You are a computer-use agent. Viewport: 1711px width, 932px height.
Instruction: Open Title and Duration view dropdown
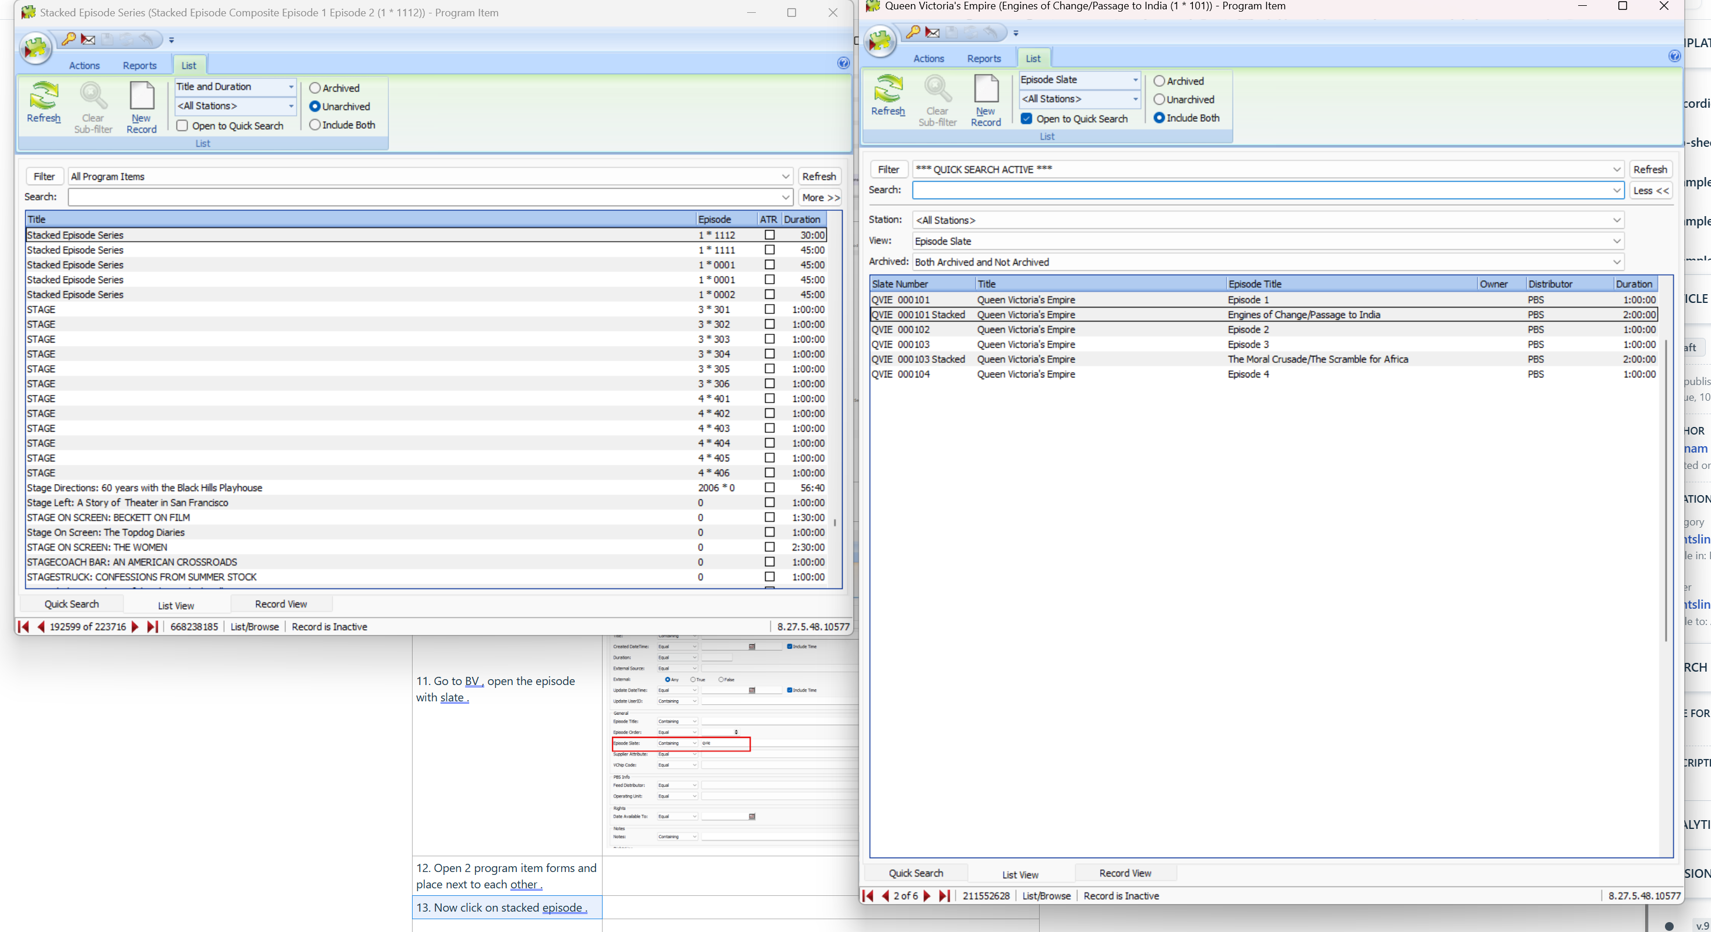290,87
